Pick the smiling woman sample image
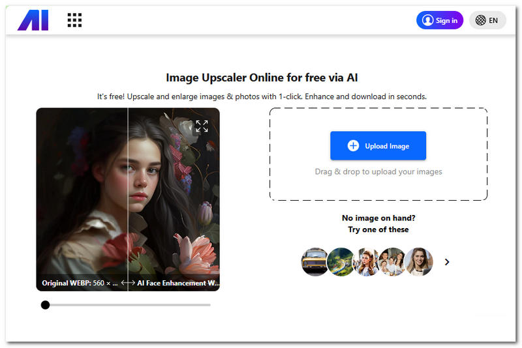Screen dimensions: 522x348 click(418, 262)
